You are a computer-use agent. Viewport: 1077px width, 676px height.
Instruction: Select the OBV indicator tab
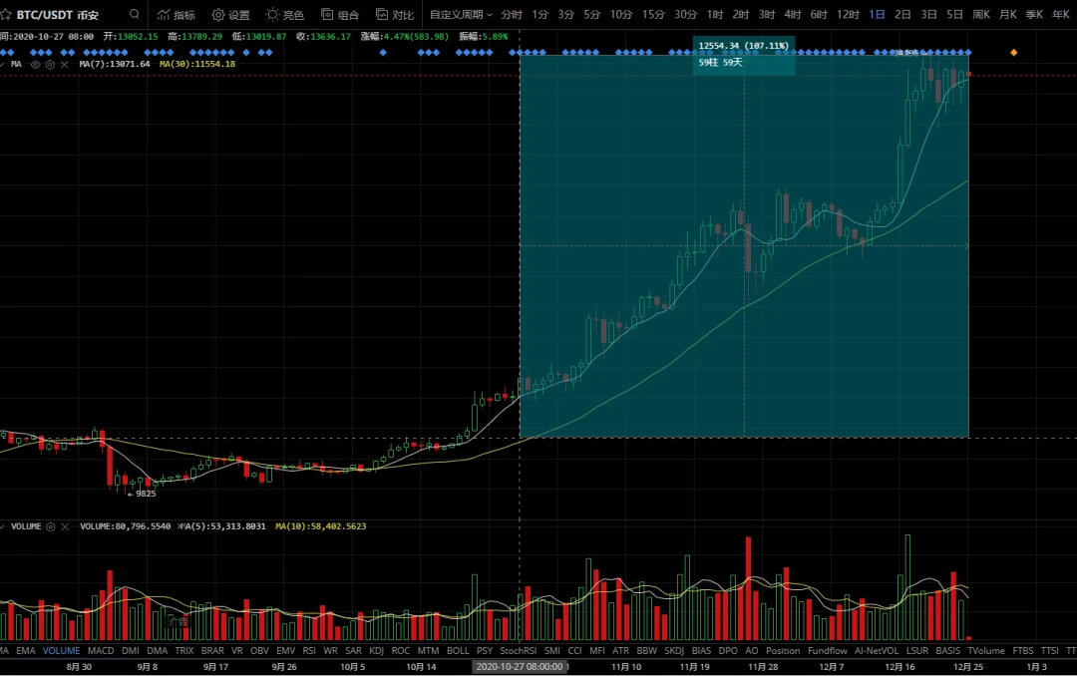click(x=259, y=651)
